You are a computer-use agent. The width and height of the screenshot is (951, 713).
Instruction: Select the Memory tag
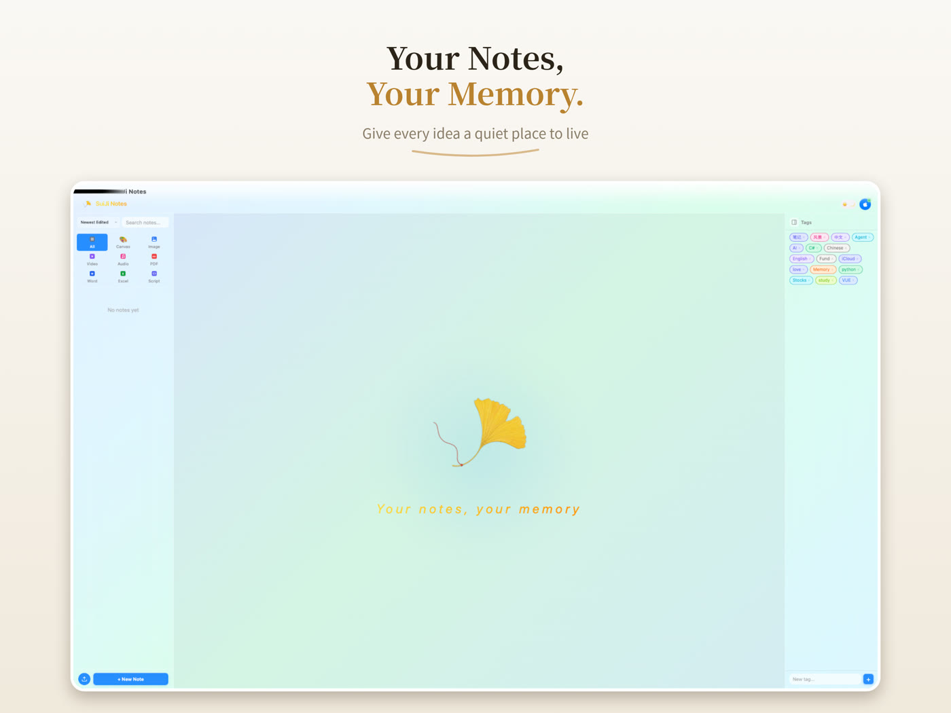(823, 270)
